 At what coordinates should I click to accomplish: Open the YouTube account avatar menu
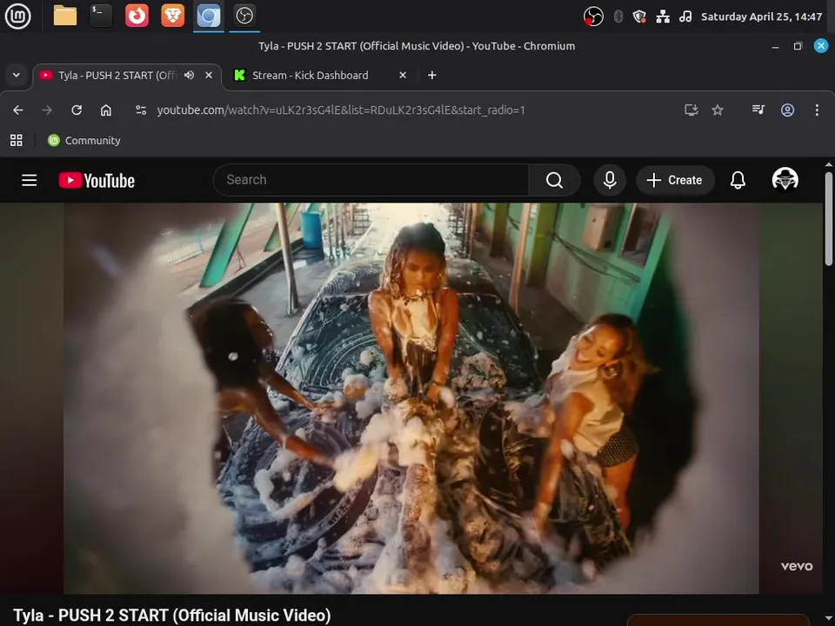(x=785, y=179)
